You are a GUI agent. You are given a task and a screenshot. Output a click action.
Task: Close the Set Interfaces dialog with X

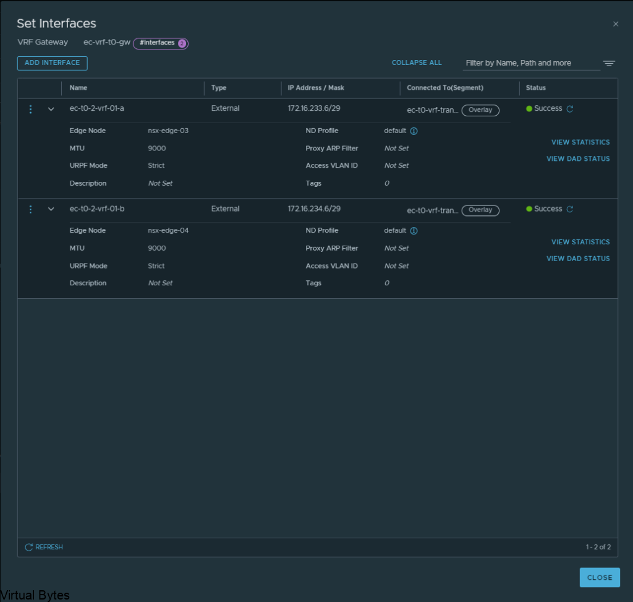(616, 24)
